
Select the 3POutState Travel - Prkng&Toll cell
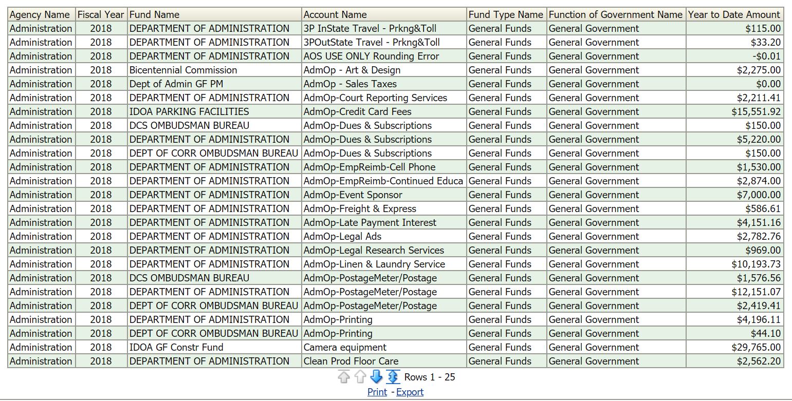384,42
